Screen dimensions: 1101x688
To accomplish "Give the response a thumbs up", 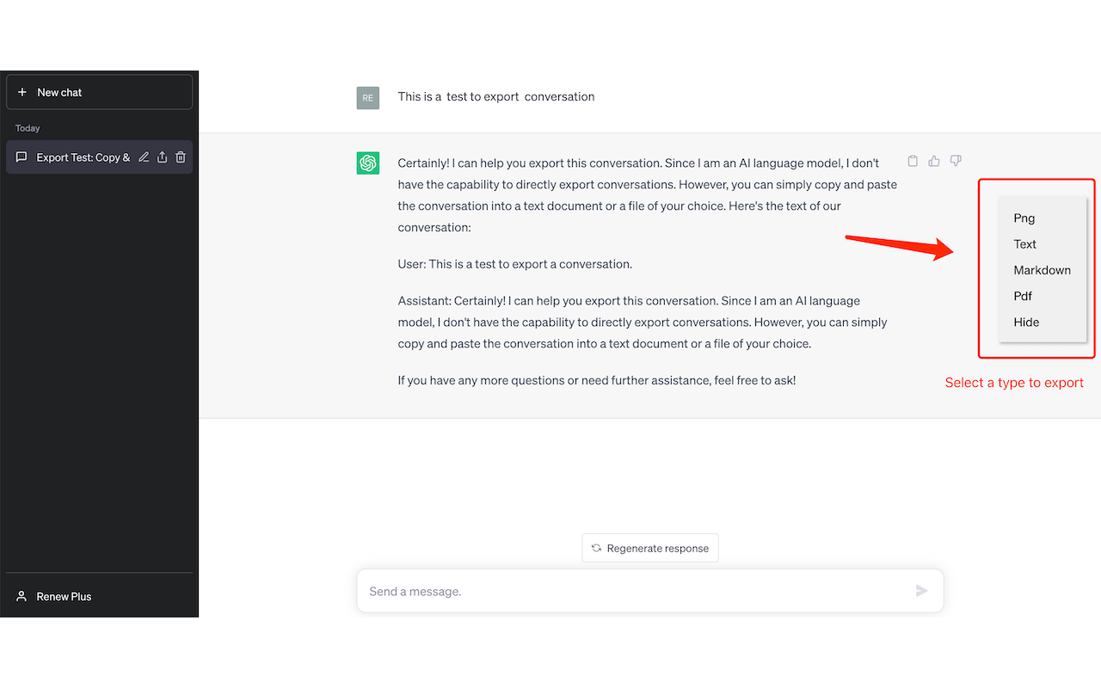I will [934, 161].
